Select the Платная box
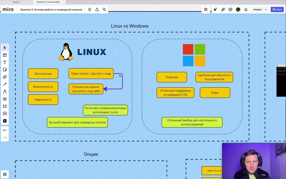This screenshot has height=179, width=286. (x=172, y=77)
